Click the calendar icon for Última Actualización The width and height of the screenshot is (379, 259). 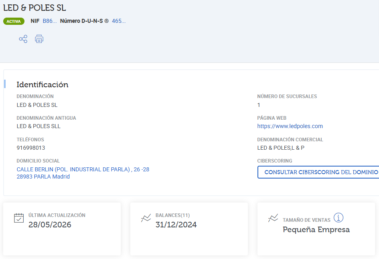pos(19,218)
